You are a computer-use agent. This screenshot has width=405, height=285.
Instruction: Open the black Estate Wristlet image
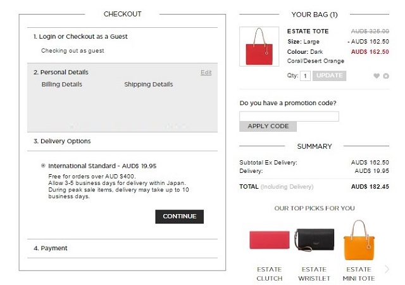[315, 241]
